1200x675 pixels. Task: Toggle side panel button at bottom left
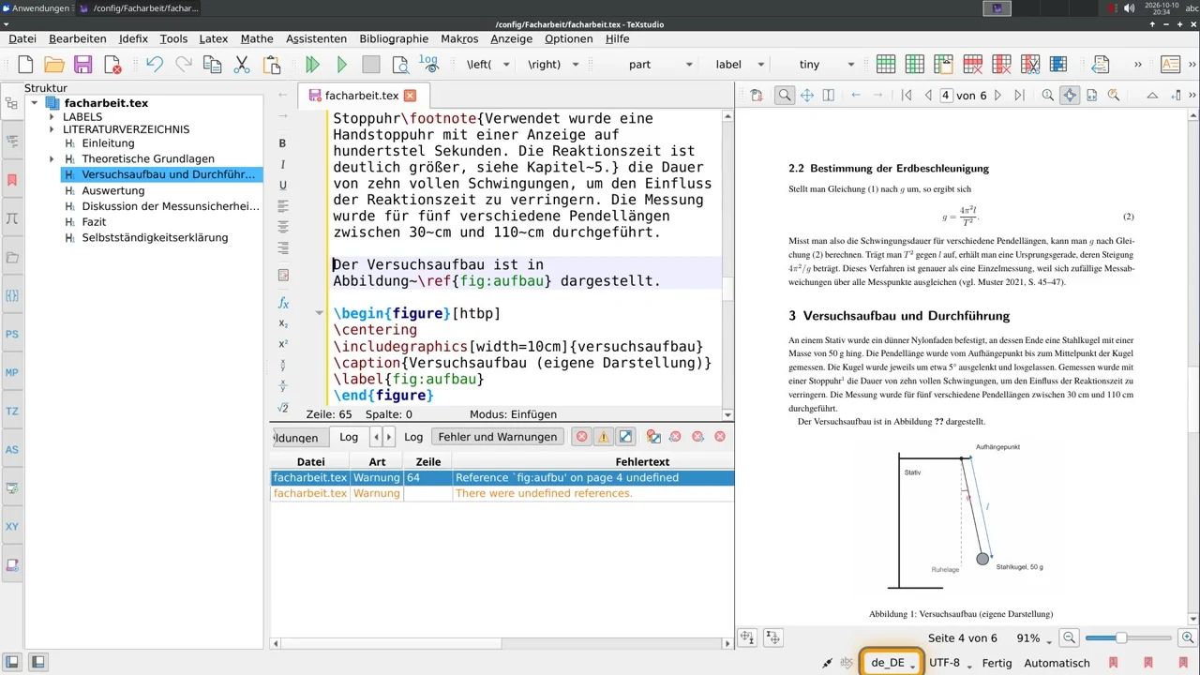point(13,663)
